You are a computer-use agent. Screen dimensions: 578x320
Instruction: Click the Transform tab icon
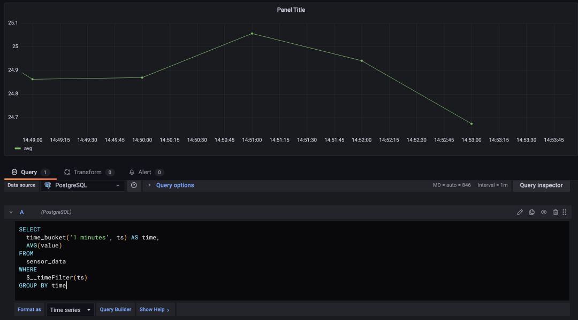(67, 172)
